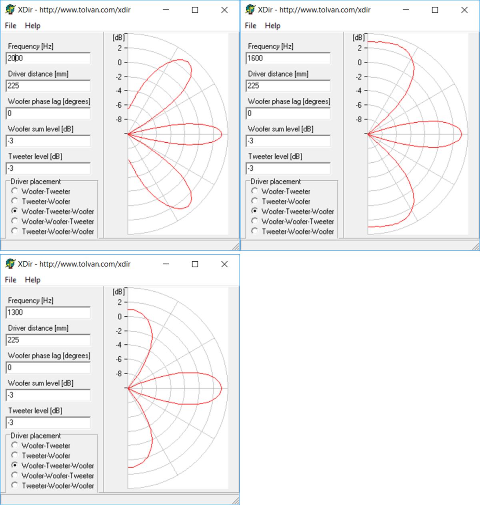The height and width of the screenshot is (505, 480).
Task: Click Woofer sum level field in 2000 Hz window
Action: point(48,141)
